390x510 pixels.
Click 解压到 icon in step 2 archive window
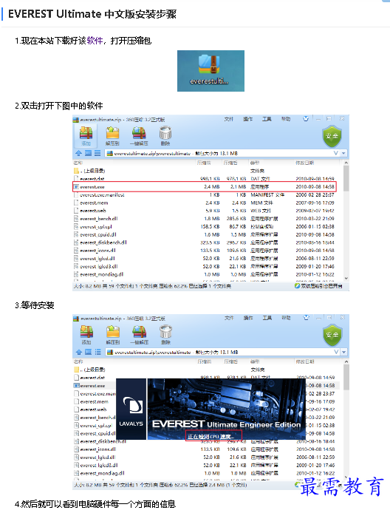pyautogui.click(x=112, y=136)
